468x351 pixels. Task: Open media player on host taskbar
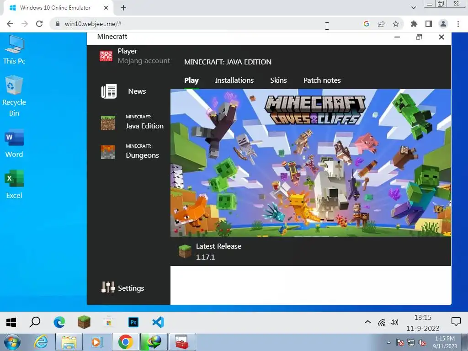pyautogui.click(x=96, y=342)
